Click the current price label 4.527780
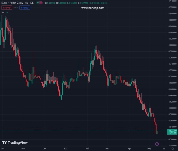The height and width of the screenshot is (151, 178). [172, 131]
